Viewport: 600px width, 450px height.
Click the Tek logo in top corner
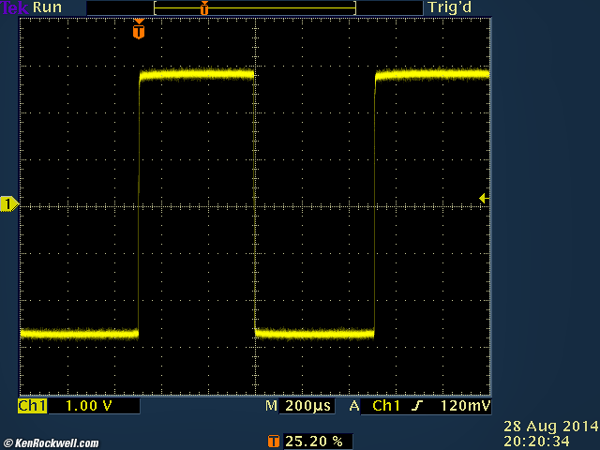[x=15, y=7]
